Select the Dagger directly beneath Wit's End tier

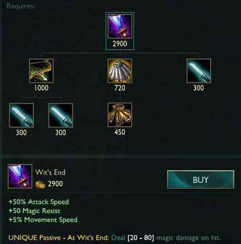[x=198, y=71]
